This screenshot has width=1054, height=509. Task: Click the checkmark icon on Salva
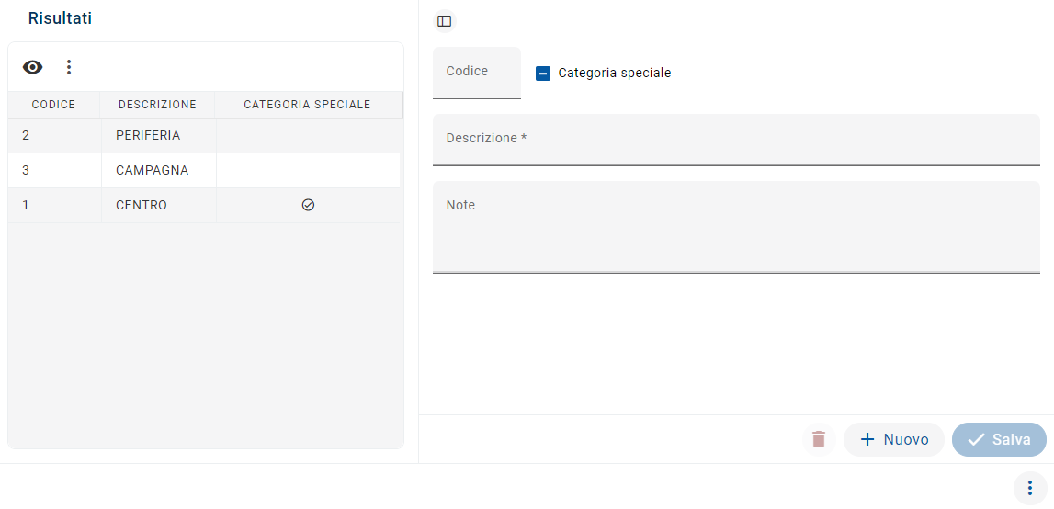[976, 440]
